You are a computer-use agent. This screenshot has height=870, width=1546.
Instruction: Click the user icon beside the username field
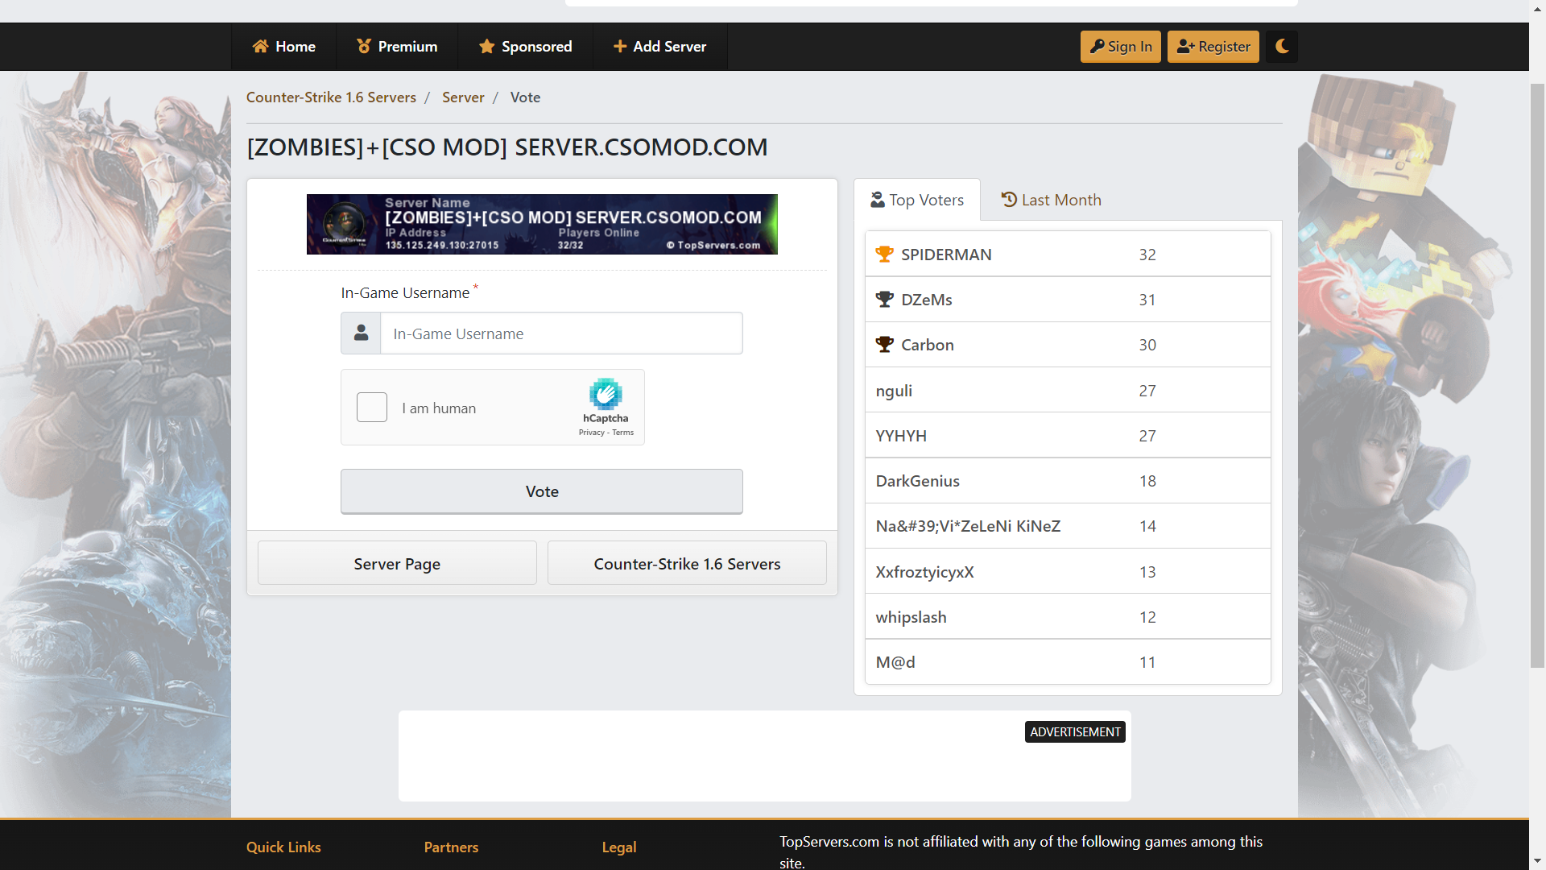click(362, 333)
